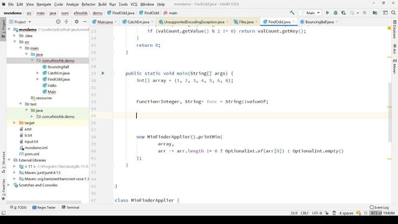
Task: Open the TODO tool window
Action: pyautogui.click(x=18, y=207)
